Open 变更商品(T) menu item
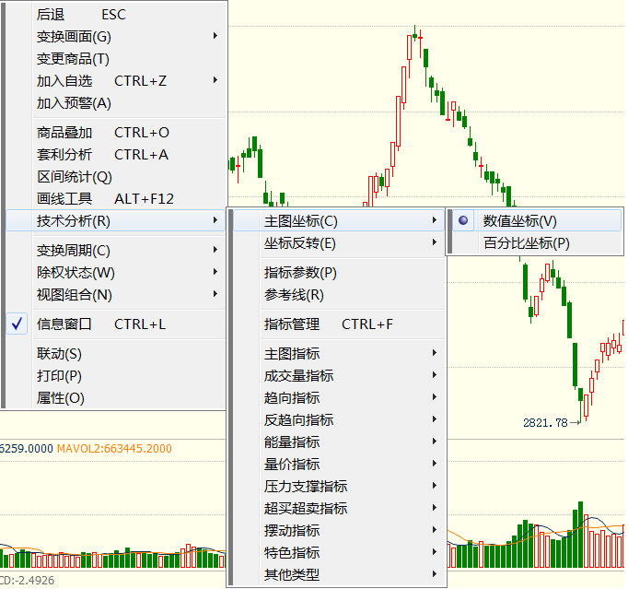628x589 pixels. click(73, 59)
